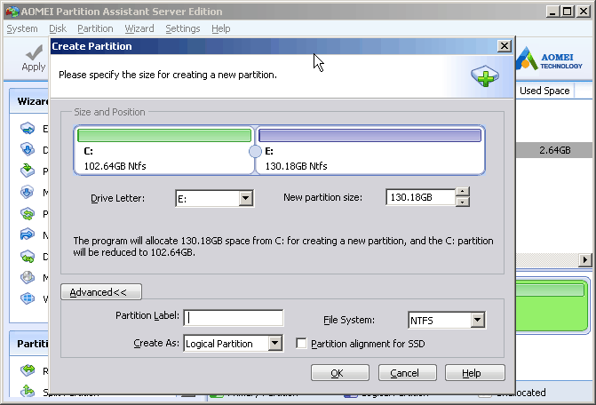The height and width of the screenshot is (405, 596).
Task: Click the second wizard icon with down arrow
Action: (x=28, y=150)
